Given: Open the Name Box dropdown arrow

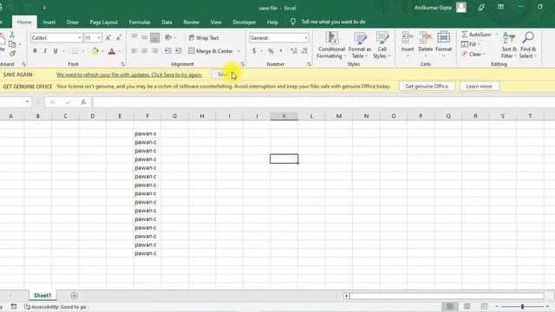Looking at the screenshot, I should pyautogui.click(x=27, y=102).
